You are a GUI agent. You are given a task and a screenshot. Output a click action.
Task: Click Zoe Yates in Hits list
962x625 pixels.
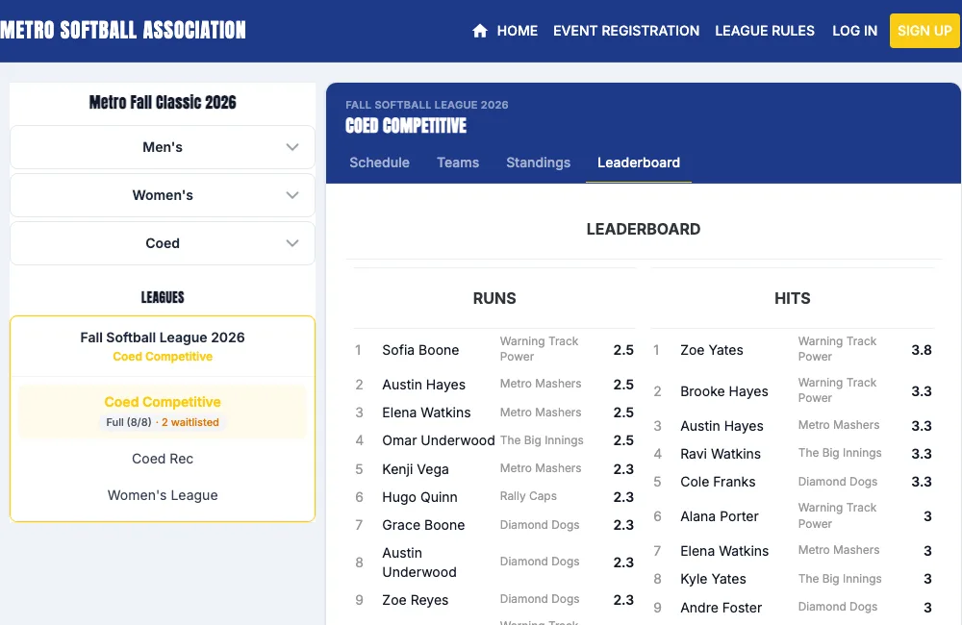click(x=712, y=350)
